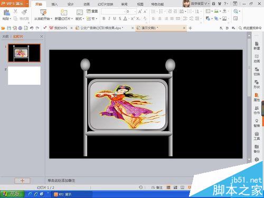The width and height of the screenshot is (264, 198).
Task: Switch to the Outline pane tab
Action: 5,36
